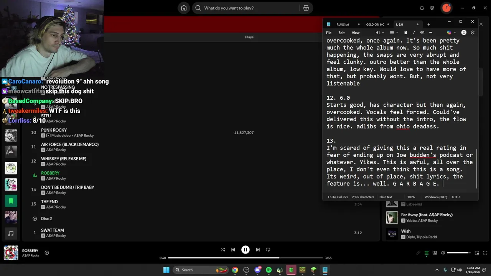This screenshot has height=276, width=491.
Task: Open Friend Activity icon in Spotify
Action: (x=432, y=8)
